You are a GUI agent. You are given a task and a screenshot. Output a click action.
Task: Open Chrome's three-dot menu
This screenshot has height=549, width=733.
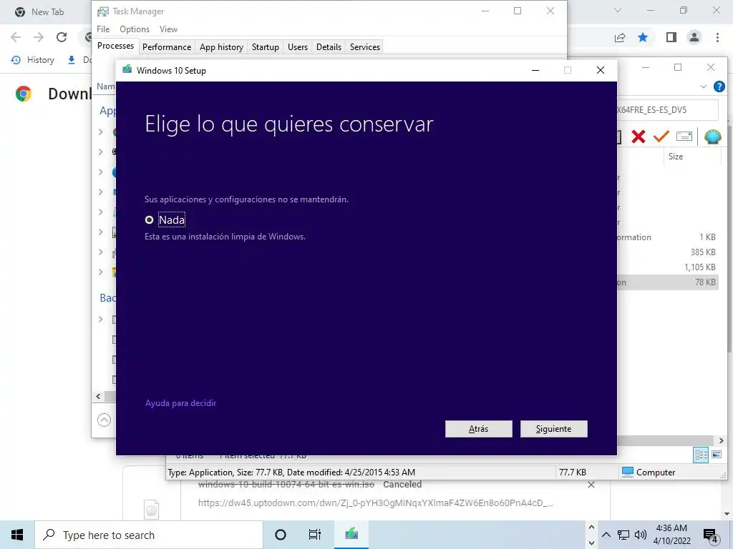[x=717, y=37]
